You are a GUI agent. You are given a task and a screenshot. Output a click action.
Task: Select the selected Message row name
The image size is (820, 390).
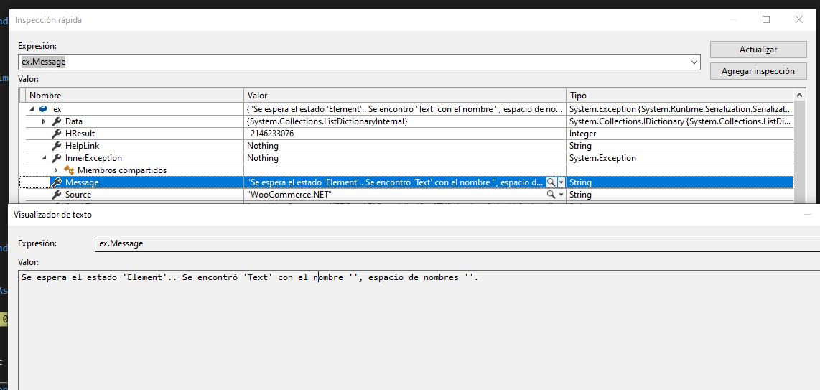(82, 182)
